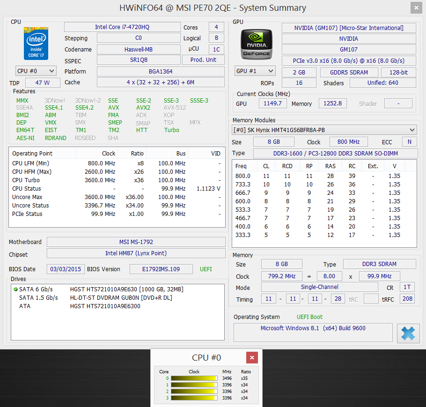Click the UEFI Boot label

(309, 317)
